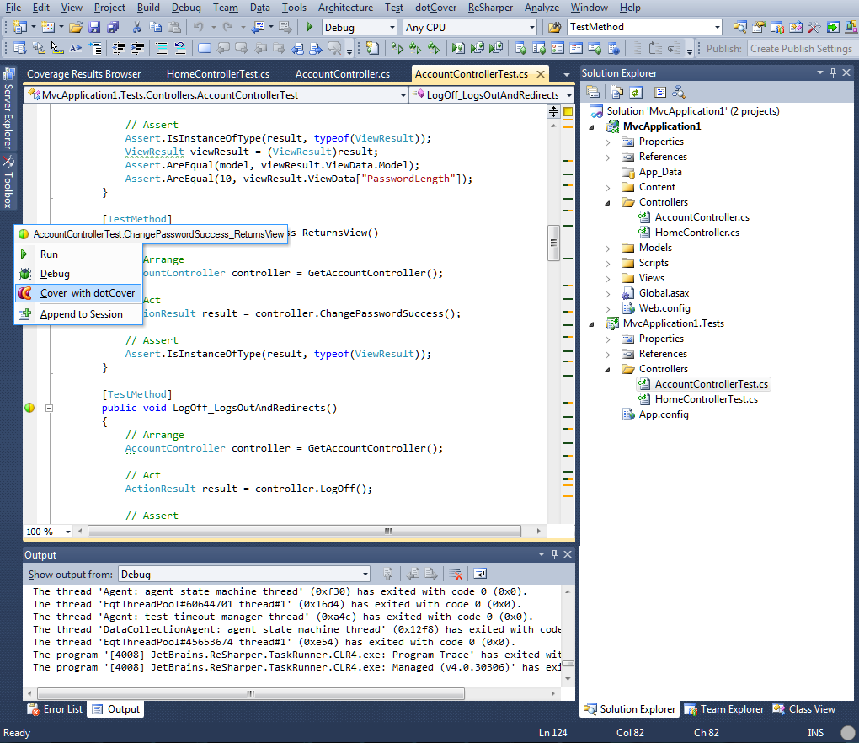The height and width of the screenshot is (743, 859).
Task: Open the active tab list dropdown arrow
Action: [x=567, y=74]
